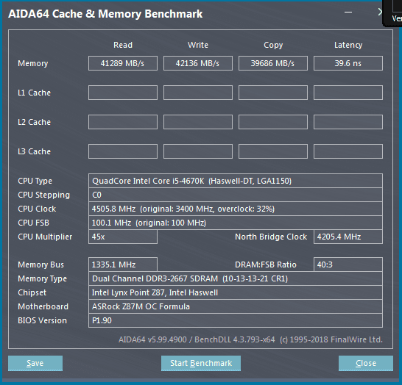Viewport: 402px width, 385px height.
Task: Close the benchmark dialog via Close button
Action: pos(366,363)
